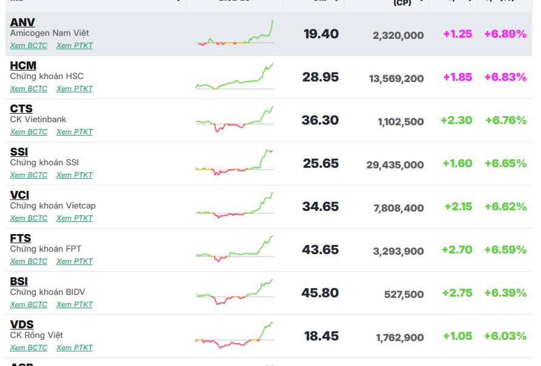This screenshot has width=541, height=366.
Task: Click Xem PTKT under Chứng khoán FPT
Action: pyautogui.click(x=75, y=261)
